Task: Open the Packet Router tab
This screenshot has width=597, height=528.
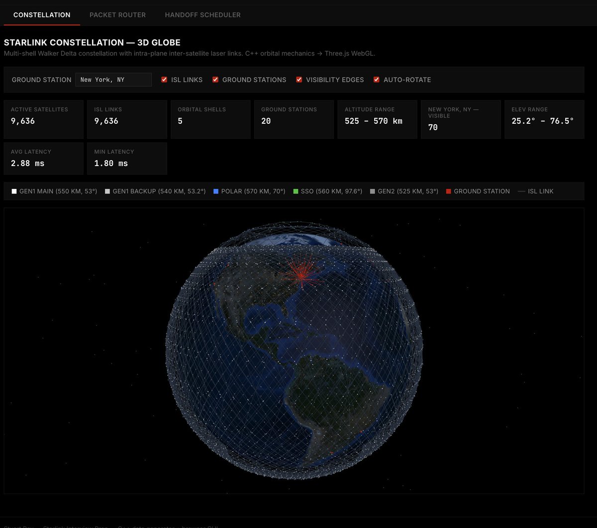Action: click(x=117, y=15)
